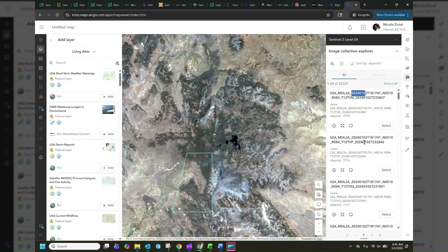Zoom in on the map
Image resolution: width=448 pixels, height=252 pixels.
318,224
